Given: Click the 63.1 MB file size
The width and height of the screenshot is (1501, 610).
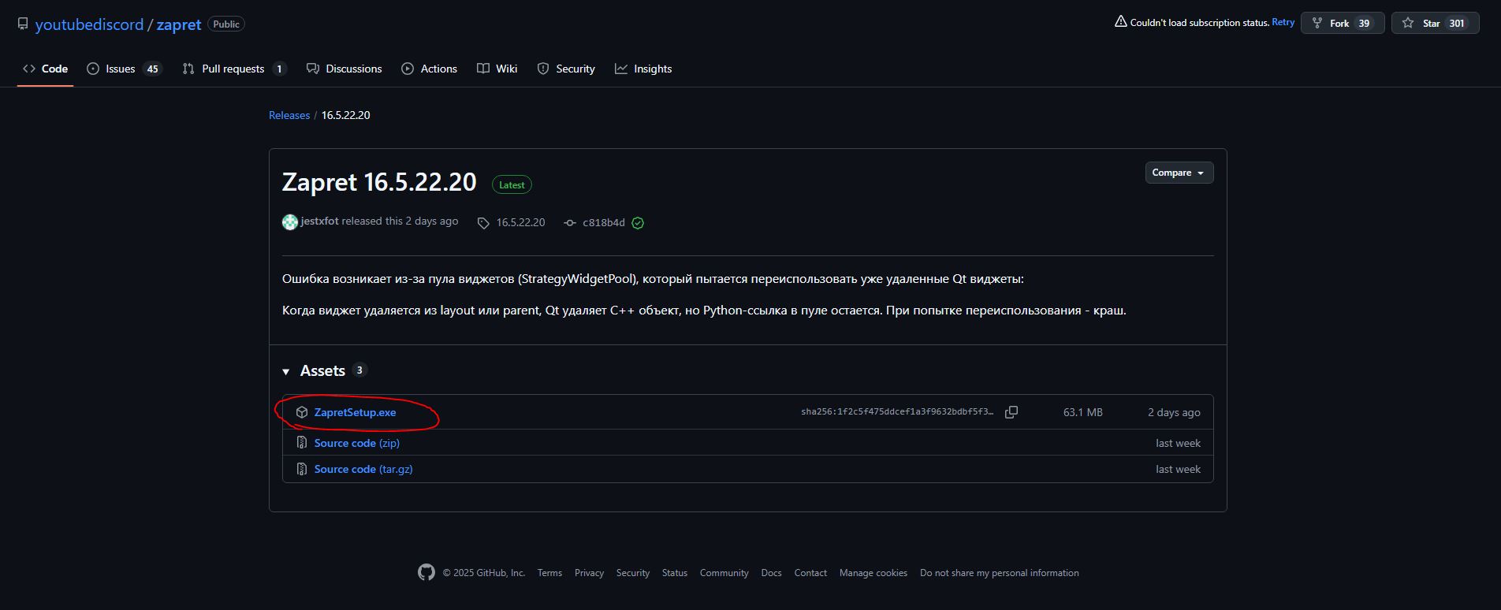Looking at the screenshot, I should tap(1083, 412).
